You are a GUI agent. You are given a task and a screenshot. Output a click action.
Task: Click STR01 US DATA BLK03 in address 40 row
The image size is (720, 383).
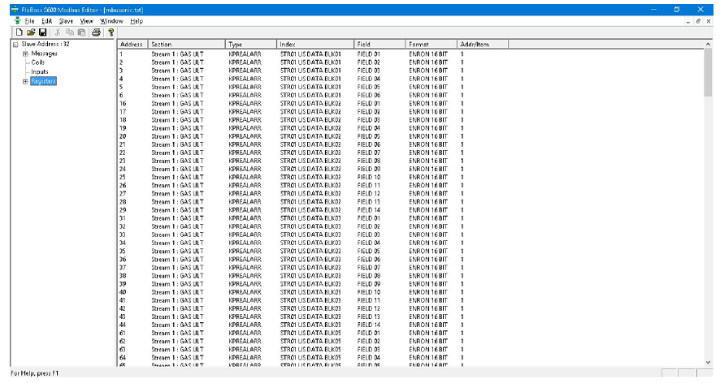(310, 292)
